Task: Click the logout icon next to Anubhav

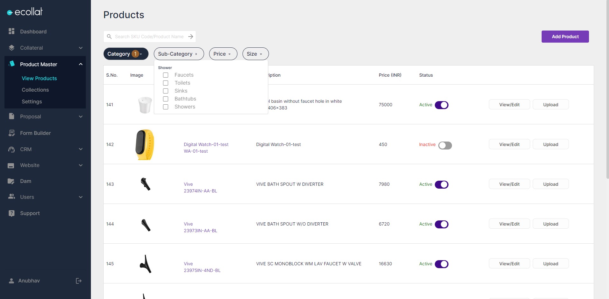Action: coord(78,281)
